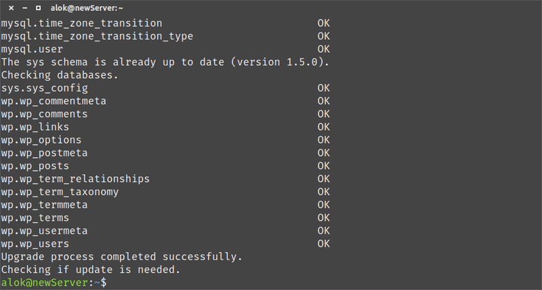542x290 pixels.
Task: Click the 'Checking databases.' line
Action: [x=60, y=75]
